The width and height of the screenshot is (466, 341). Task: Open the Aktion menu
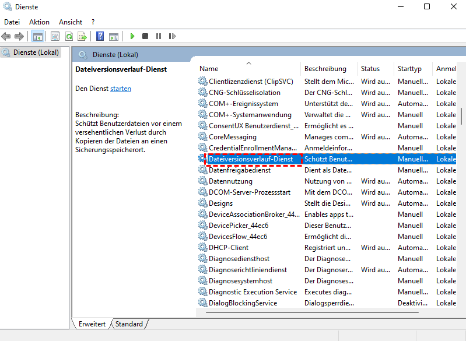[x=39, y=22]
